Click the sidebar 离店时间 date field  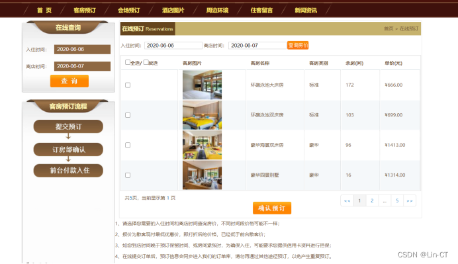pyautogui.click(x=82, y=66)
